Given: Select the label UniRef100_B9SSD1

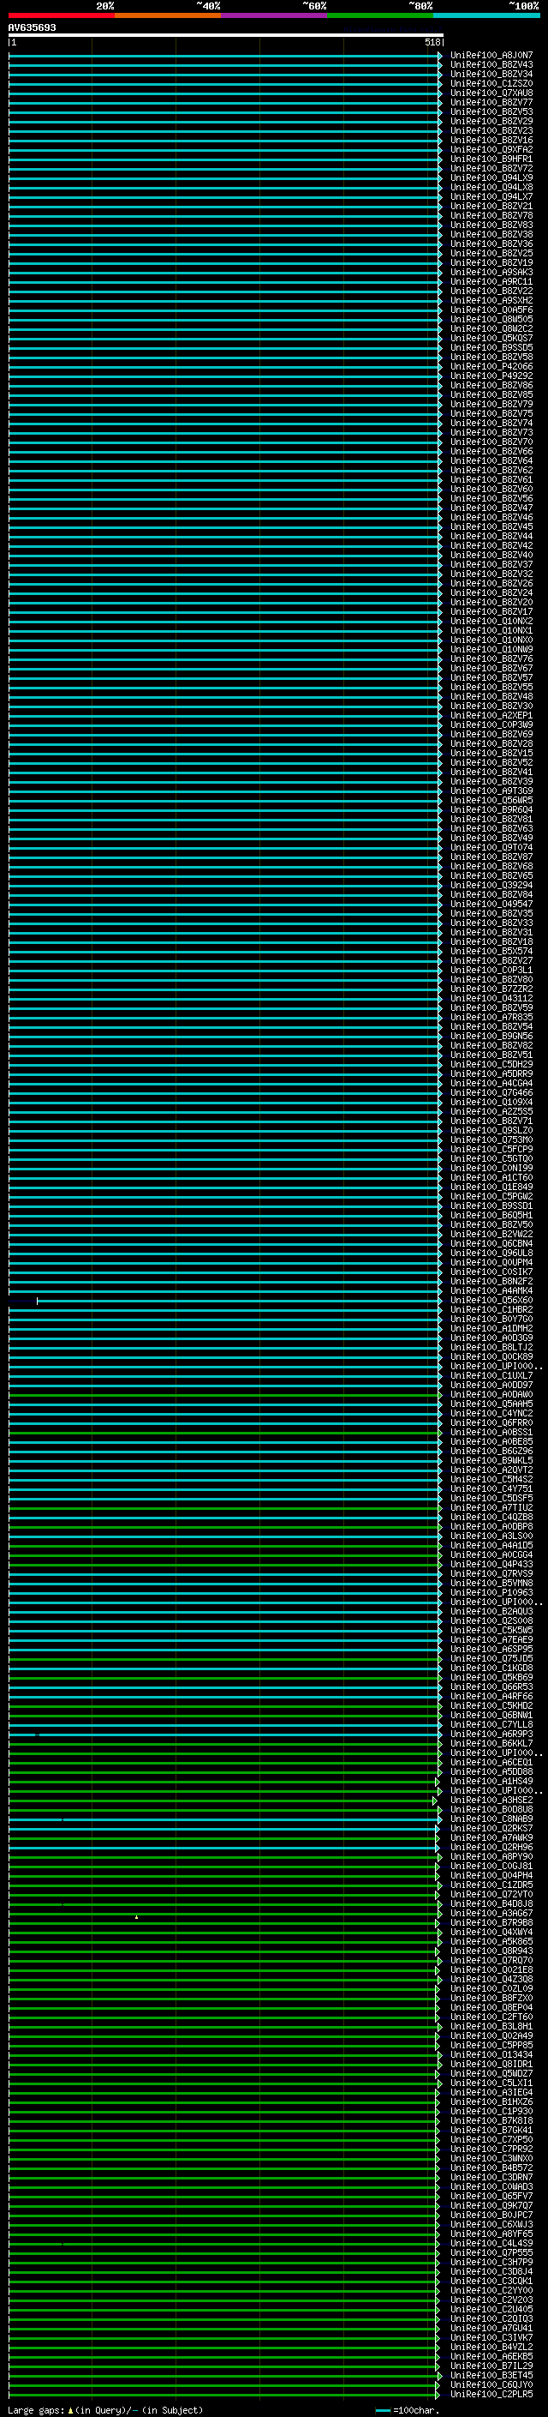Looking at the screenshot, I should (x=491, y=1205).
